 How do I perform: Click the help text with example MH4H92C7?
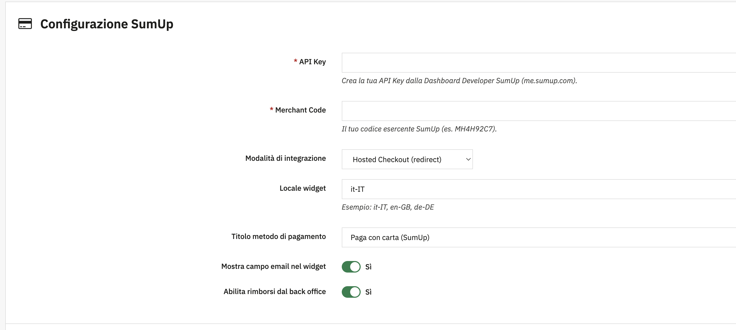coord(419,129)
